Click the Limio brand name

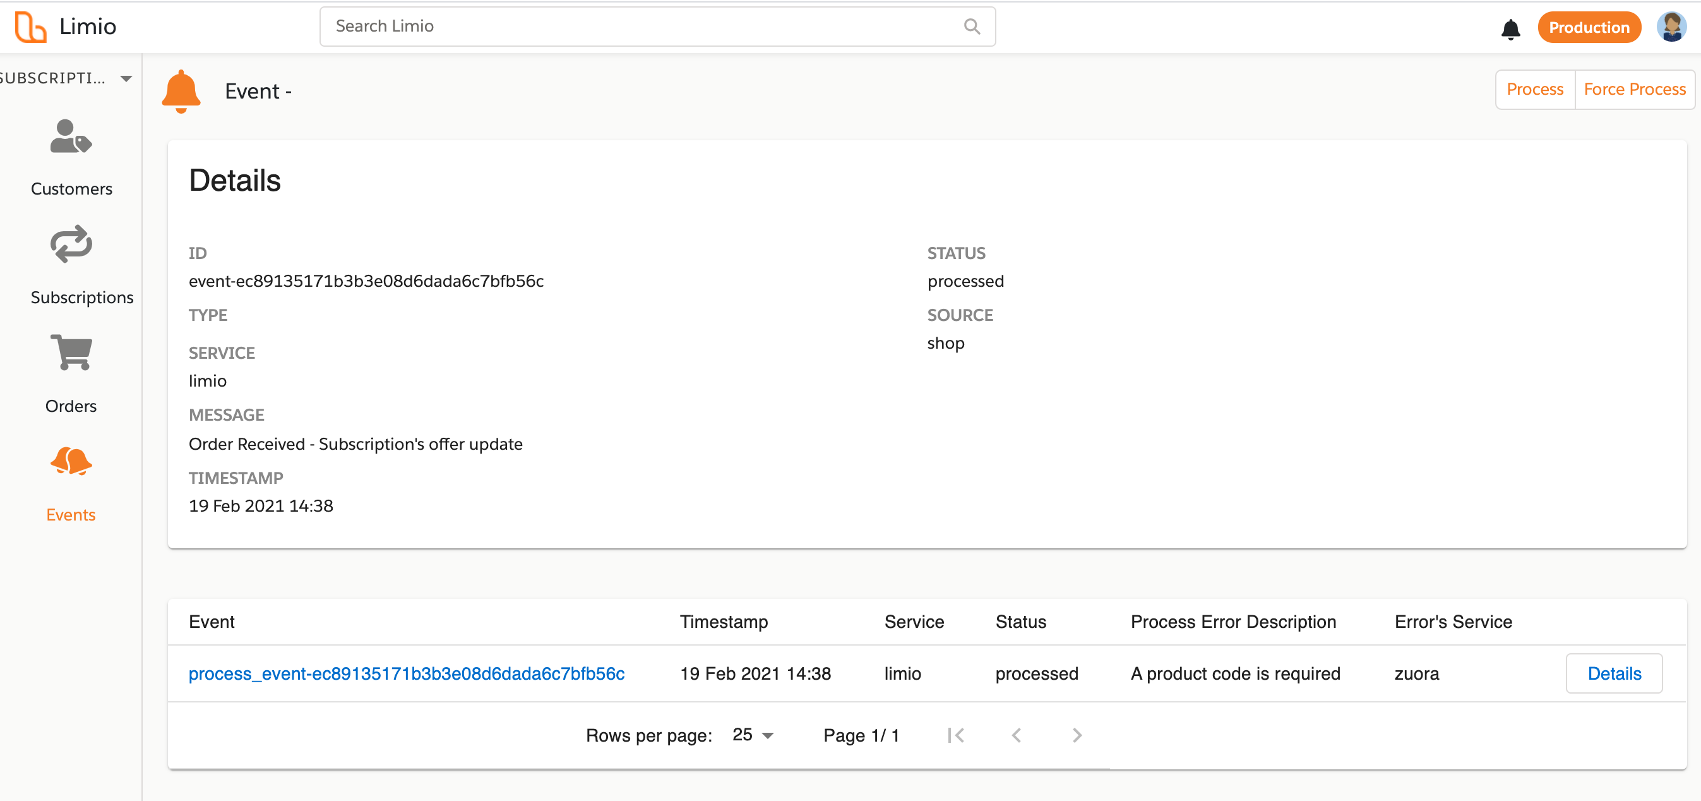coord(88,27)
